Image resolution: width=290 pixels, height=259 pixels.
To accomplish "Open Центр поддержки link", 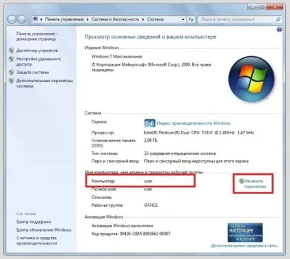I will 34,222.
